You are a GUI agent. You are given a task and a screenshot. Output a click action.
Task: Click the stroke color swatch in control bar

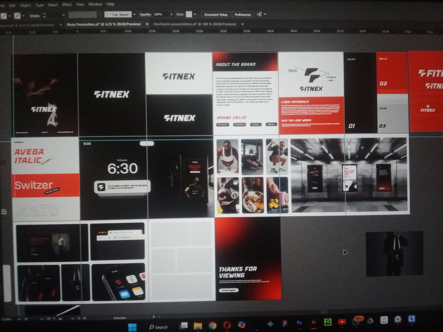17,16
